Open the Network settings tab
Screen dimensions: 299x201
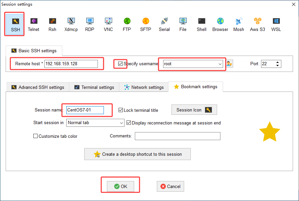(144, 87)
